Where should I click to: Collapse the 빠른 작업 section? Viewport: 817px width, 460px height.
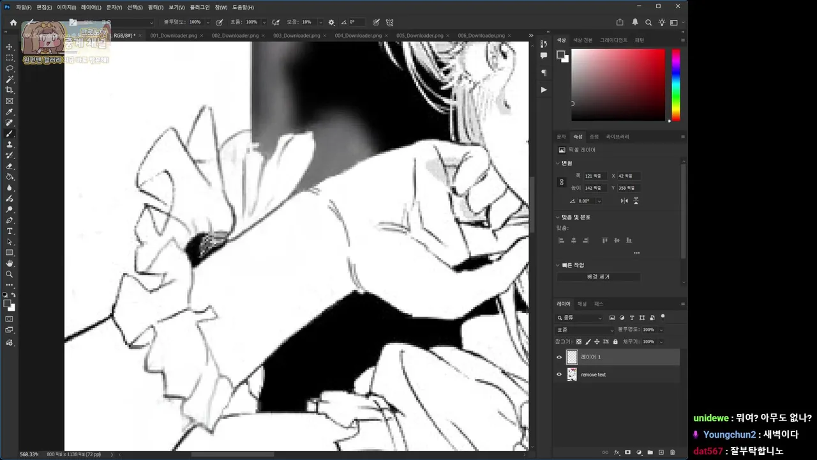tap(558, 265)
